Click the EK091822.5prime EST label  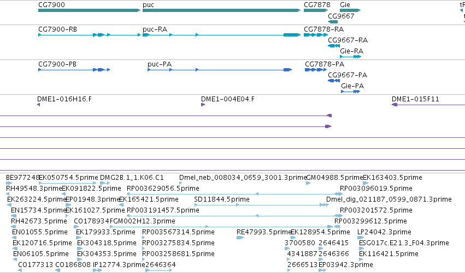coord(91,189)
